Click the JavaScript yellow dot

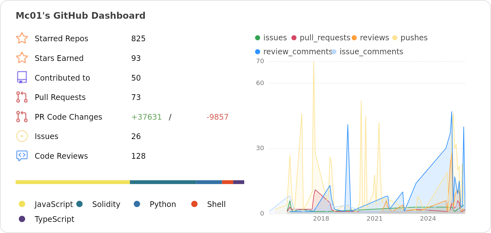22,204
